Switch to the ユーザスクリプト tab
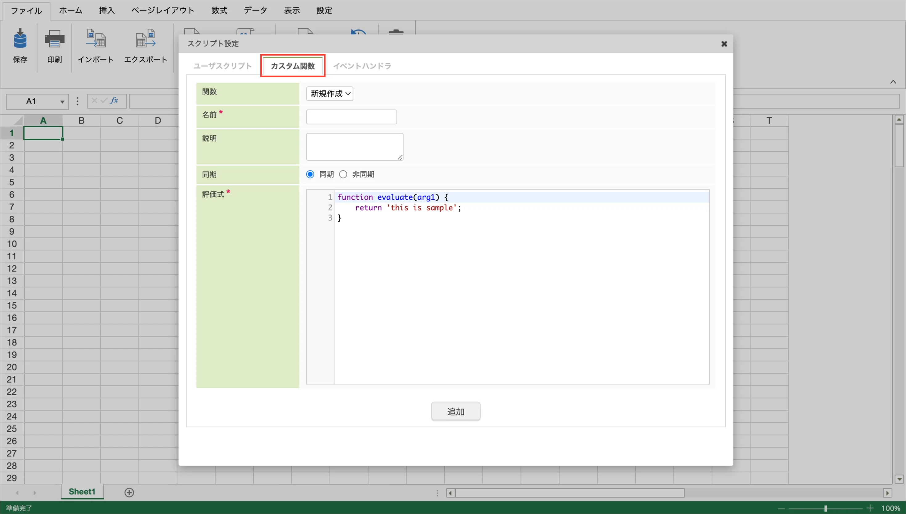Screen dimensions: 906x514 (222, 66)
